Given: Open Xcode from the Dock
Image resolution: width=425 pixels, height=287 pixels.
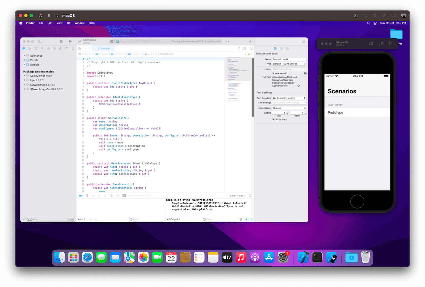Looking at the screenshot, I should pos(303,257).
